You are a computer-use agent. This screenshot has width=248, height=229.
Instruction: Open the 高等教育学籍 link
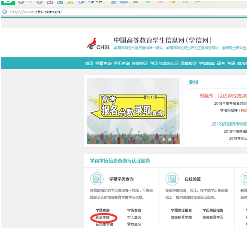click(x=181, y=217)
